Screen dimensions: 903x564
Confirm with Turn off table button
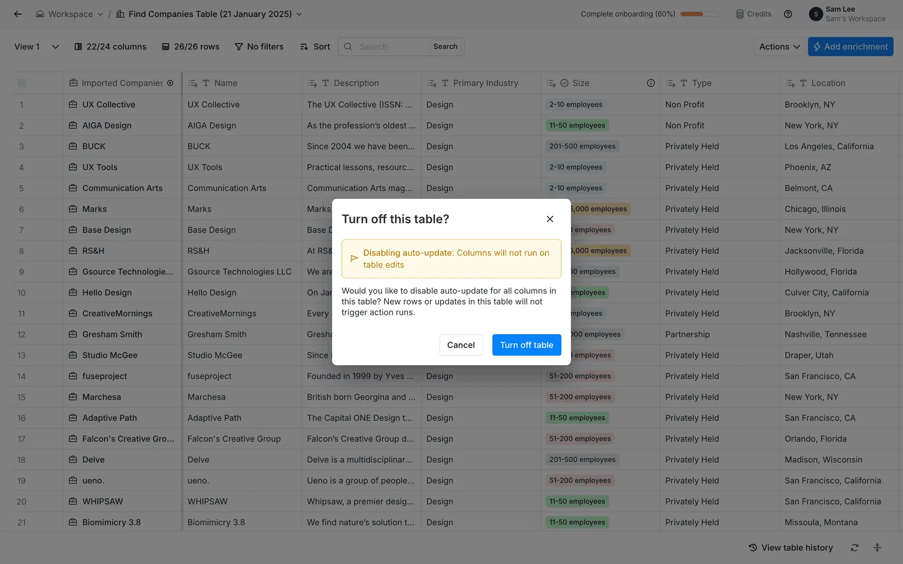(526, 345)
